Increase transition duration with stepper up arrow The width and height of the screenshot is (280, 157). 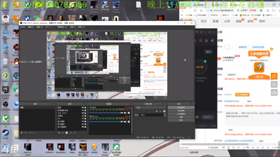pos(164,114)
